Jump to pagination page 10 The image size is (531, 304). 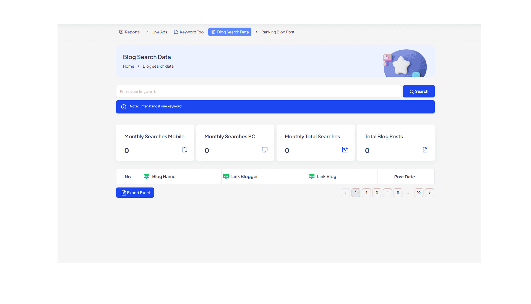point(419,193)
